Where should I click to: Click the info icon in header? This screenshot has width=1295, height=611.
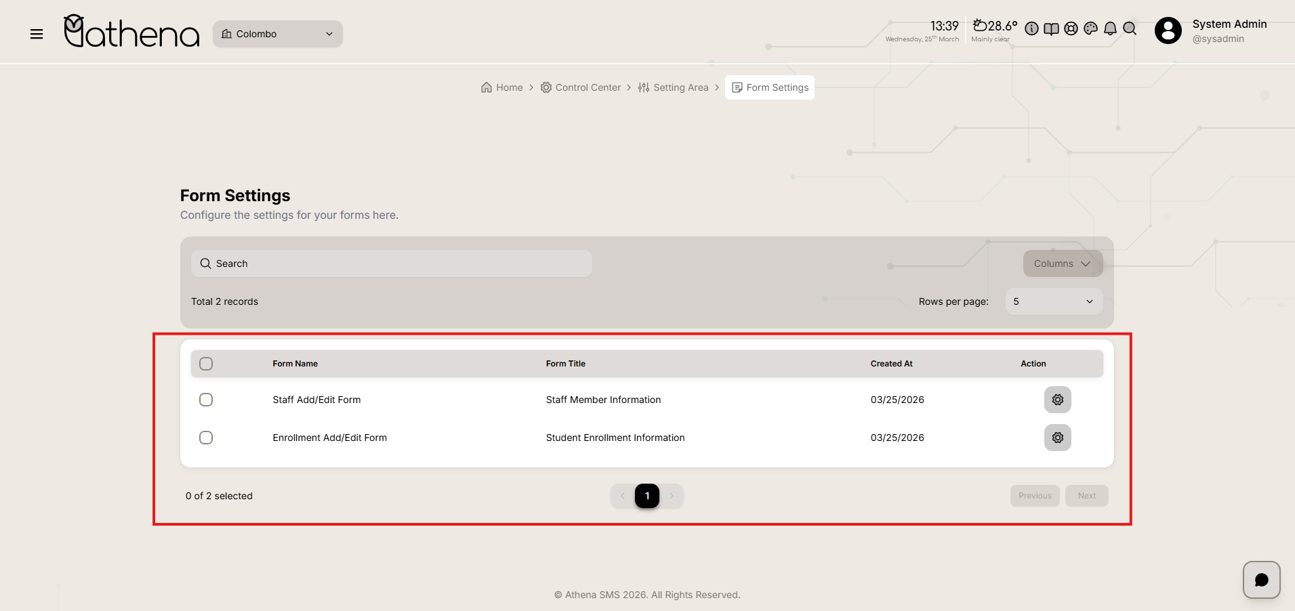pos(1031,28)
